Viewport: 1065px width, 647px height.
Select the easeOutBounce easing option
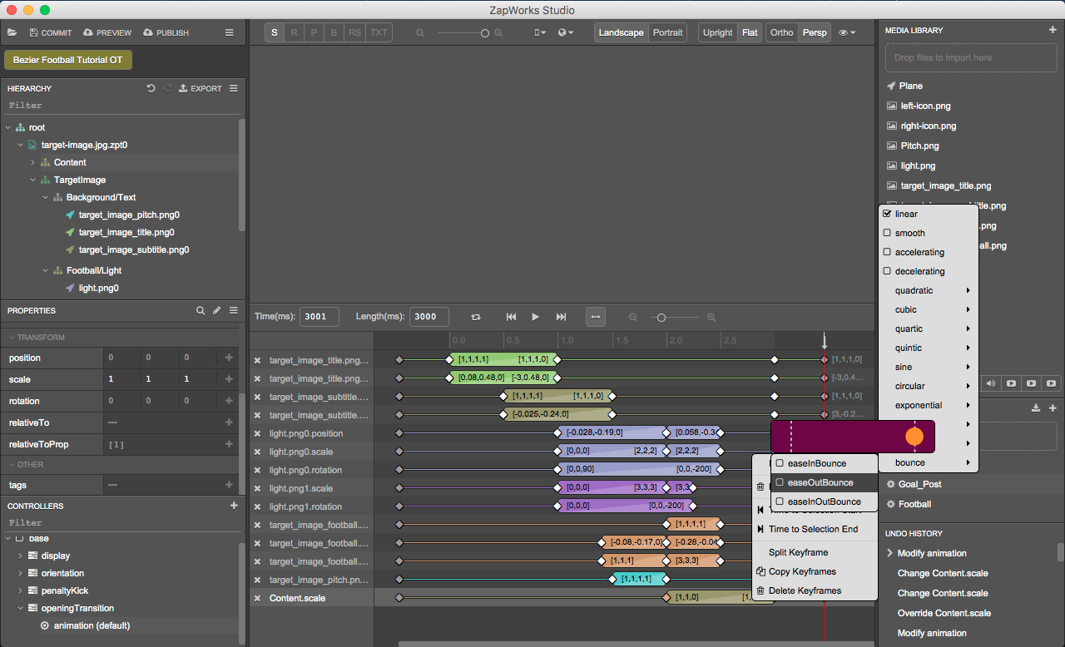point(822,482)
